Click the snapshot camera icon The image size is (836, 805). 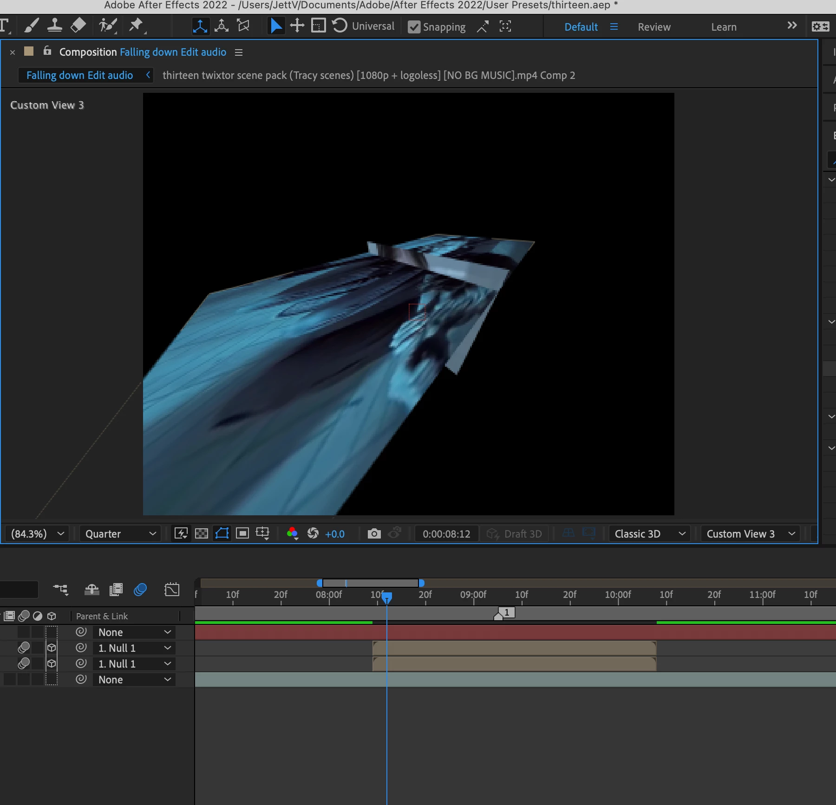point(374,534)
